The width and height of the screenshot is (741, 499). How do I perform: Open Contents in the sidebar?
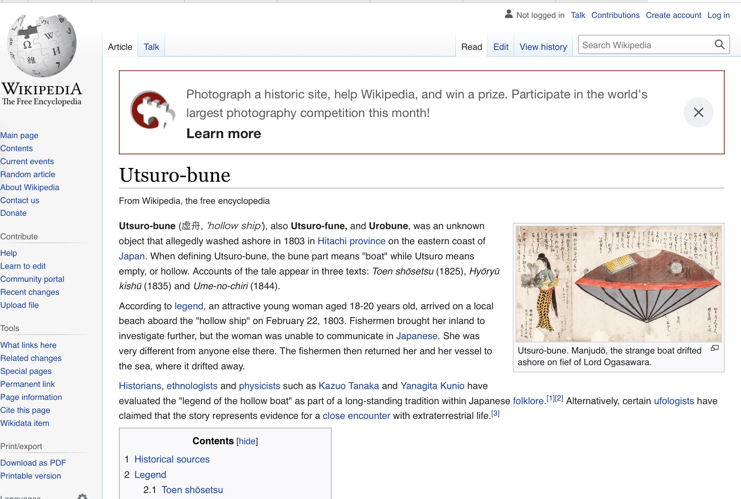[x=17, y=148]
